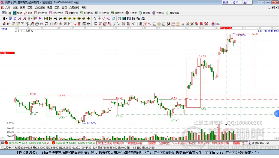Screen dimensions: 279x158
Task: Open the 浏览 menu
Action: [x=15, y=7]
